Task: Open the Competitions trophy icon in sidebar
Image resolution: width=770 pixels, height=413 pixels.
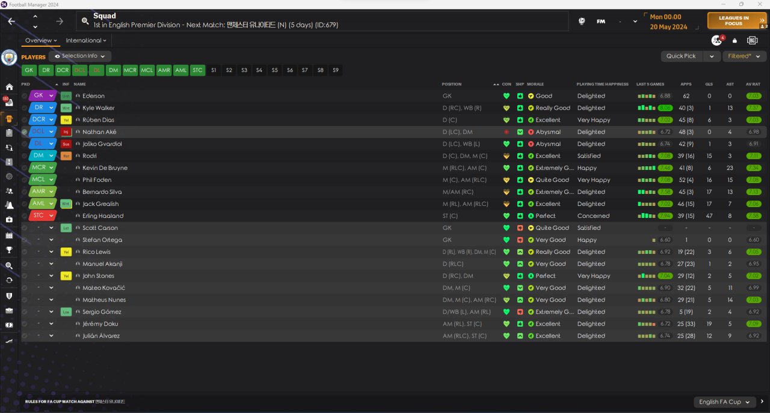Action: tap(9, 250)
